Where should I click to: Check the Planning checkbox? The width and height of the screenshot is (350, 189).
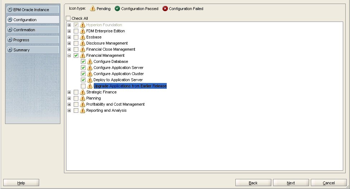coord(76,98)
